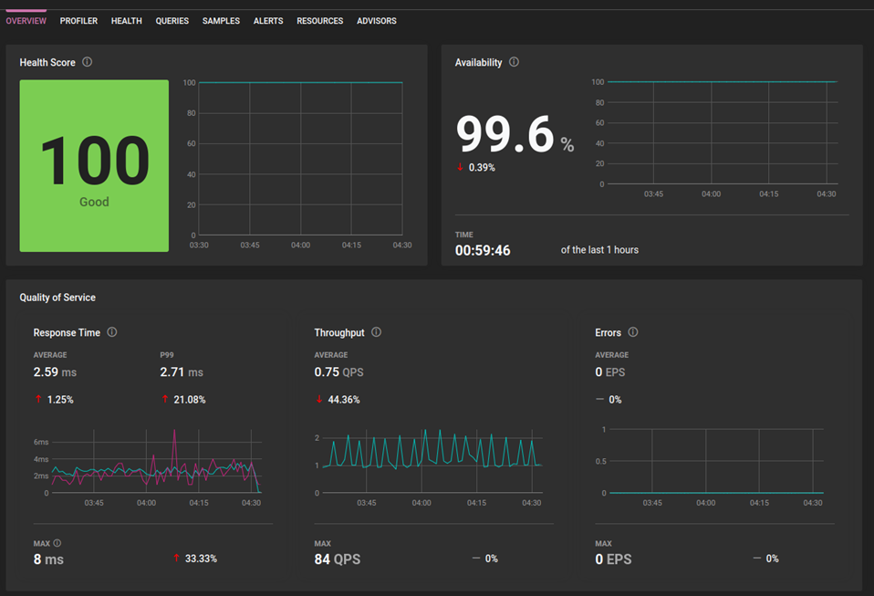Click the 2.71 ms P99 value
The image size is (874, 596).
coord(182,371)
